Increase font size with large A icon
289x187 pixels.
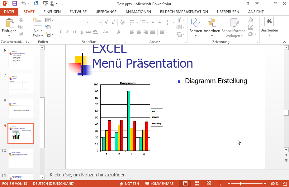pyautogui.click(x=106, y=22)
